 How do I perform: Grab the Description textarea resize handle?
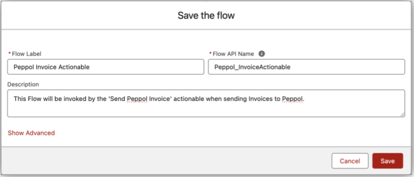tap(402, 115)
